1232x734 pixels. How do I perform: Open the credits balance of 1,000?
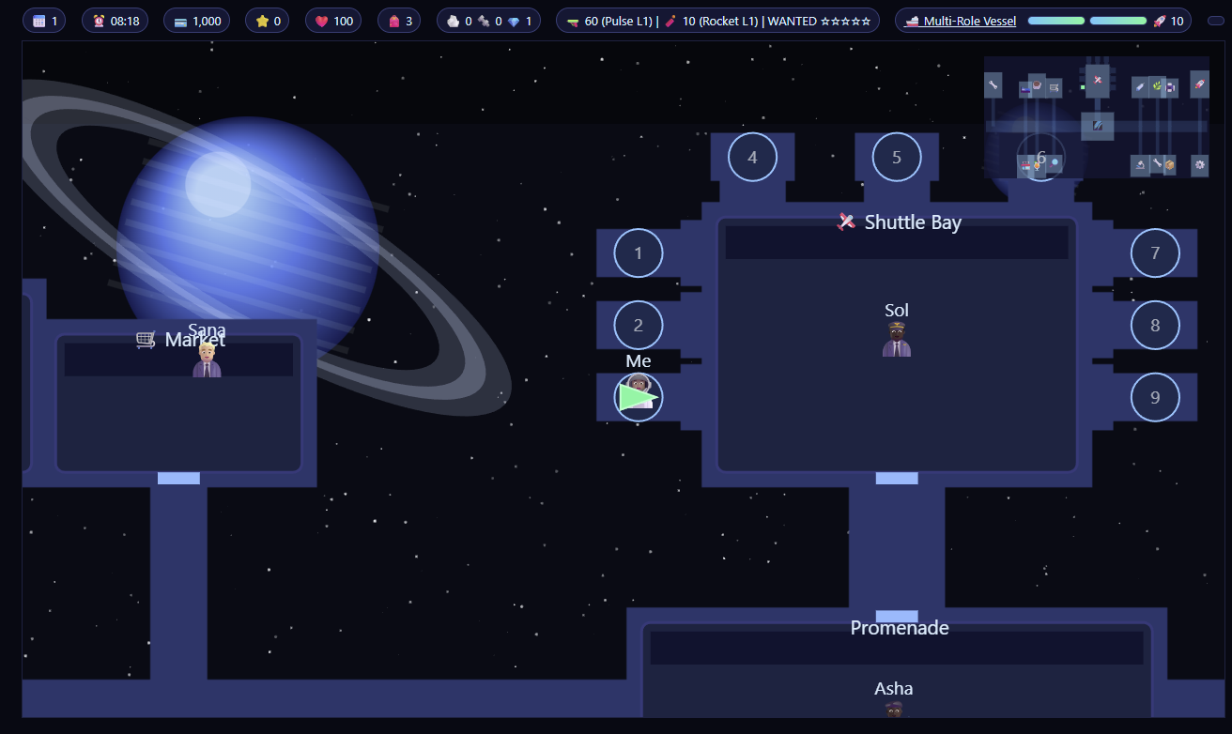click(x=195, y=19)
